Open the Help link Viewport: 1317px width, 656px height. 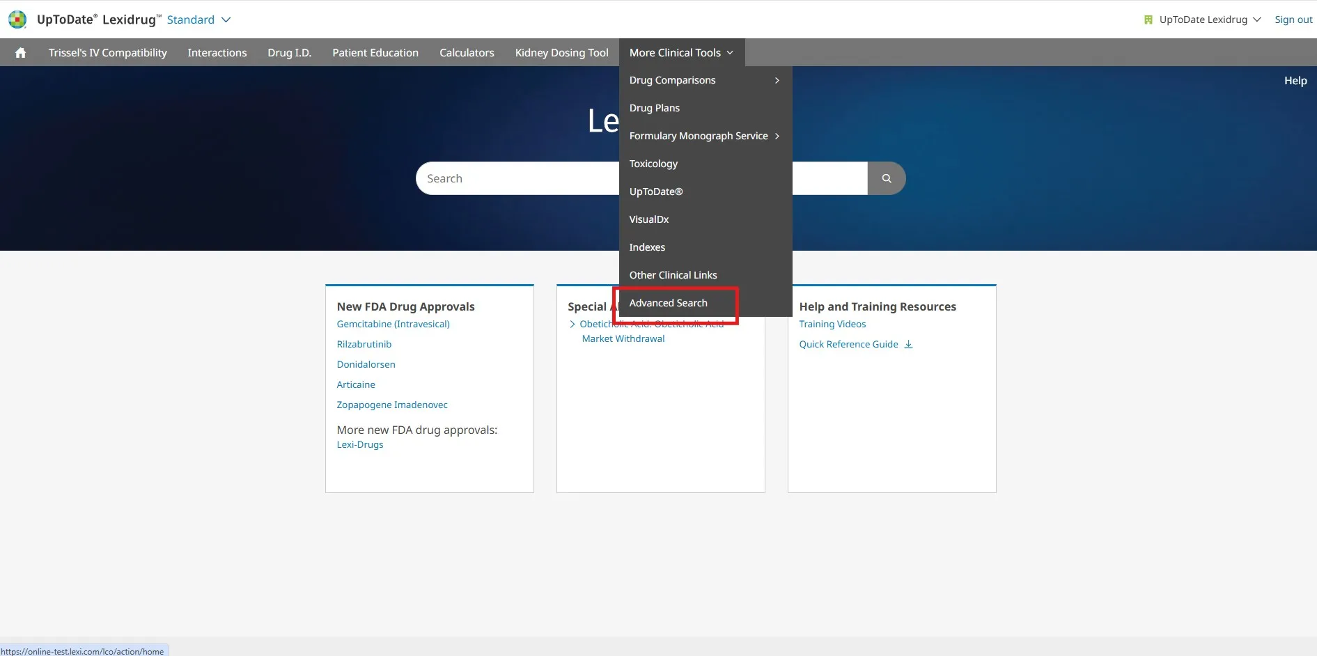(x=1295, y=81)
